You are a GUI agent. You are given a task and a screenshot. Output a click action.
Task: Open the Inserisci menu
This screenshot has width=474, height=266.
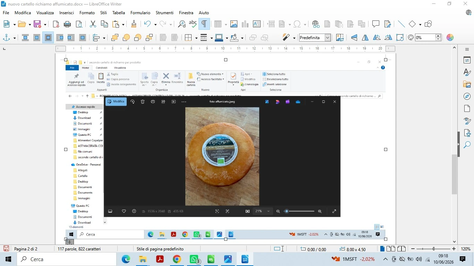pyautogui.click(x=67, y=12)
